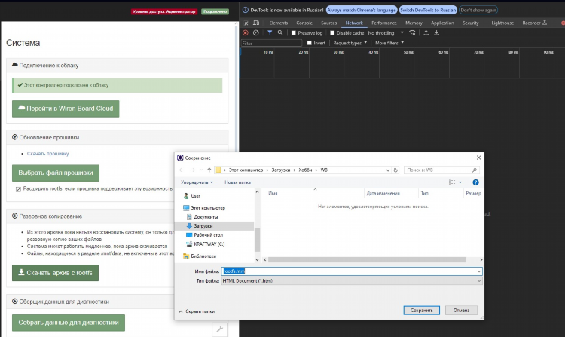
Task: Switch to the Elements tab
Action: pyautogui.click(x=279, y=23)
